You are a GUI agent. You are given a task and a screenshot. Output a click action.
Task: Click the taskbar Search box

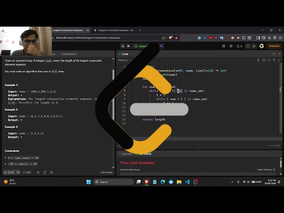(114, 182)
